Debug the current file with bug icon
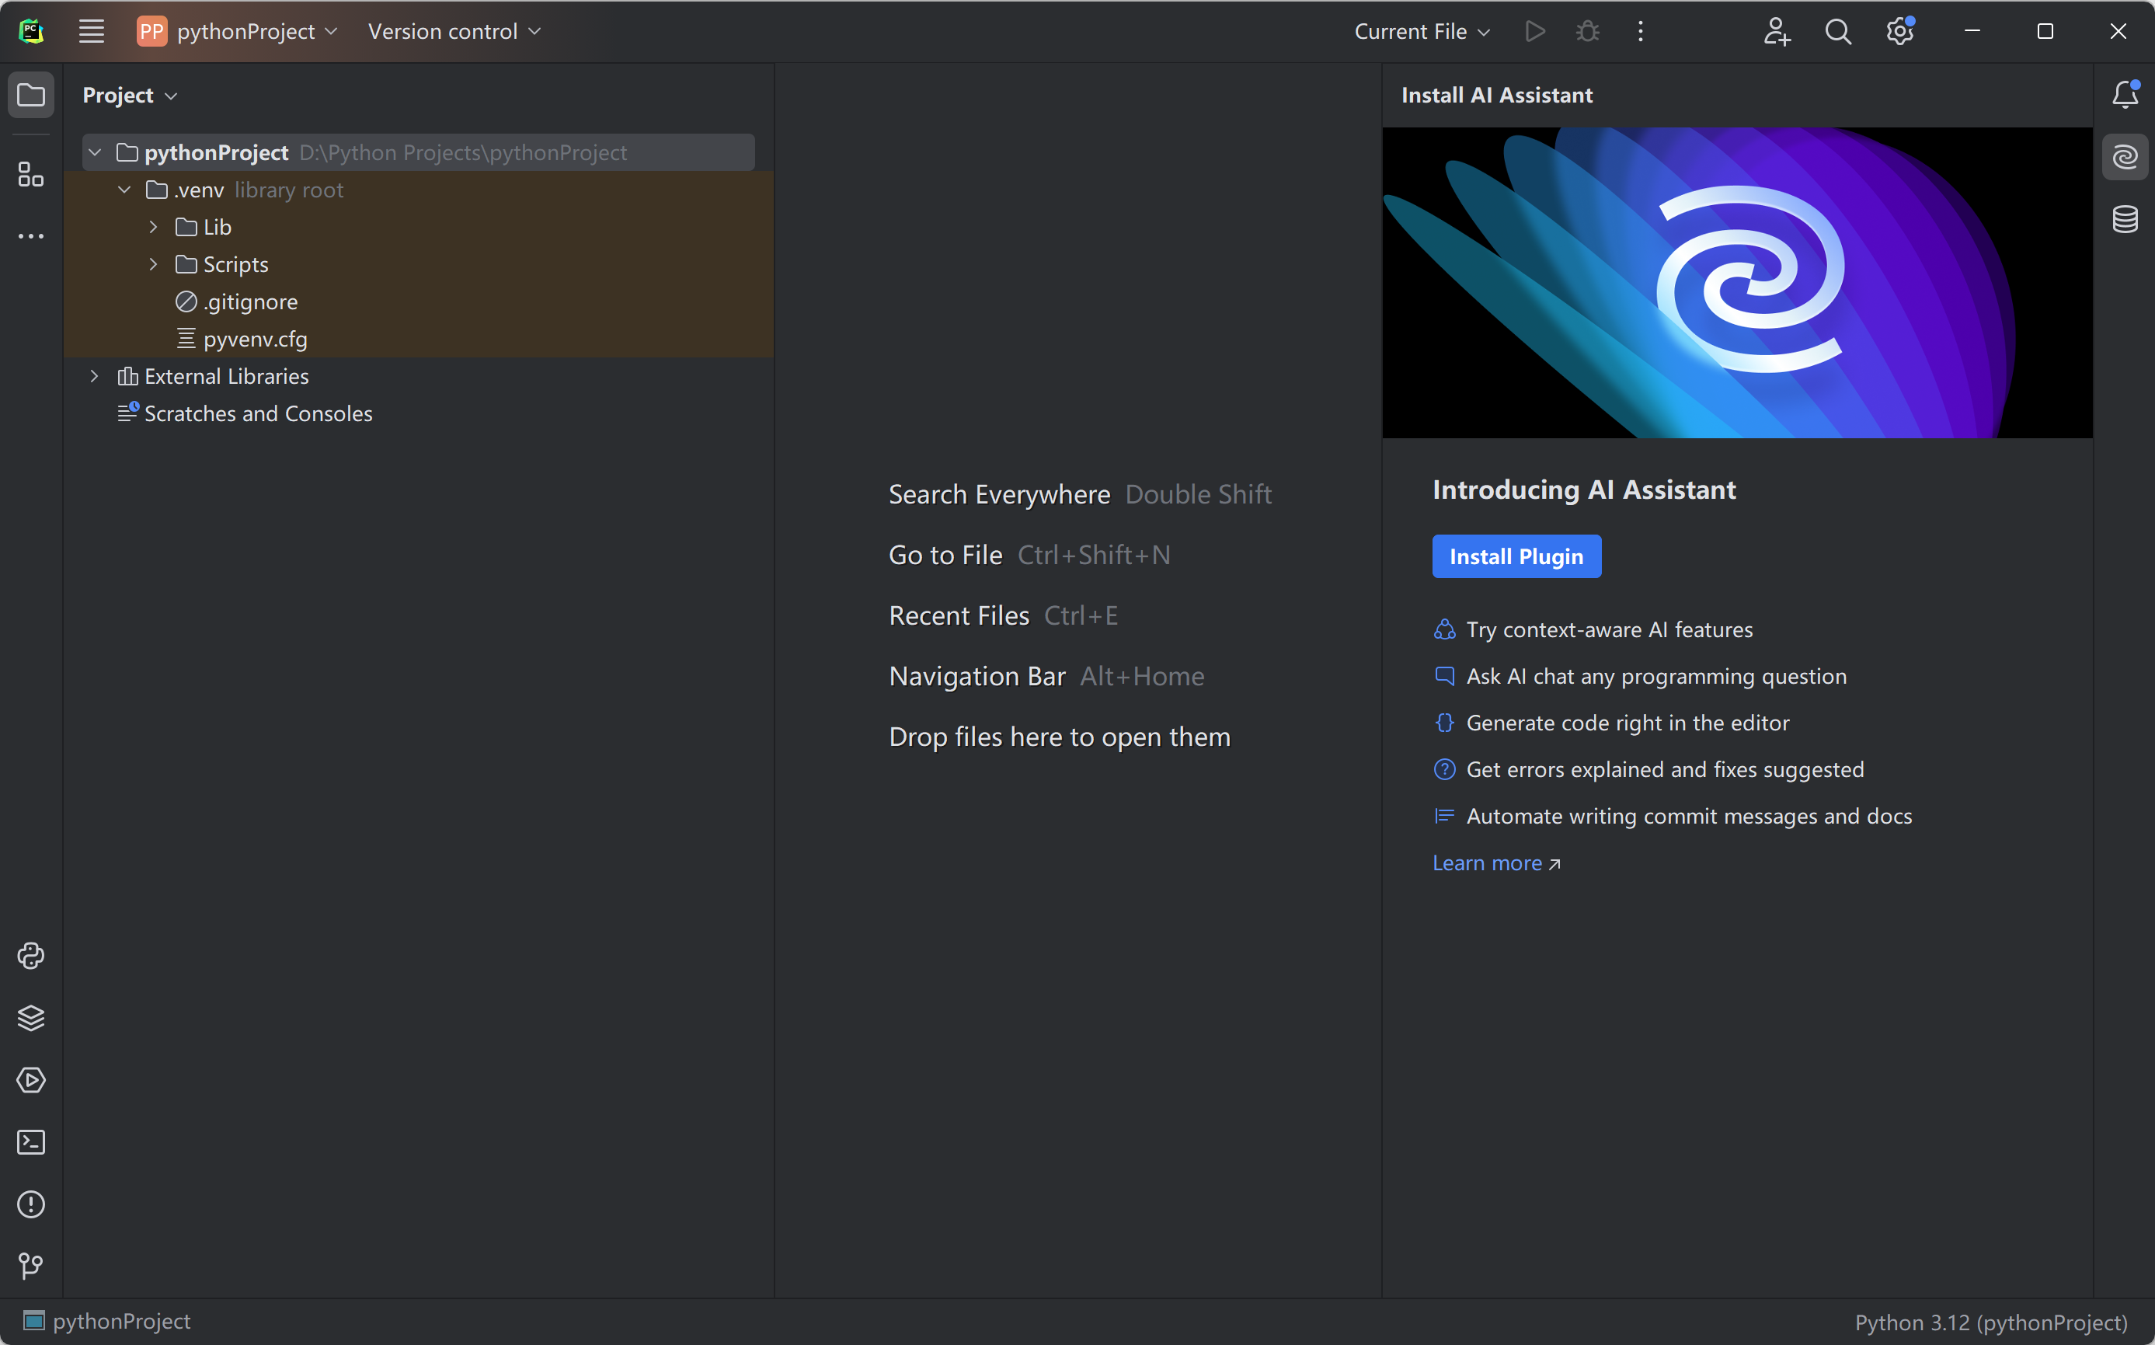 (x=1588, y=31)
